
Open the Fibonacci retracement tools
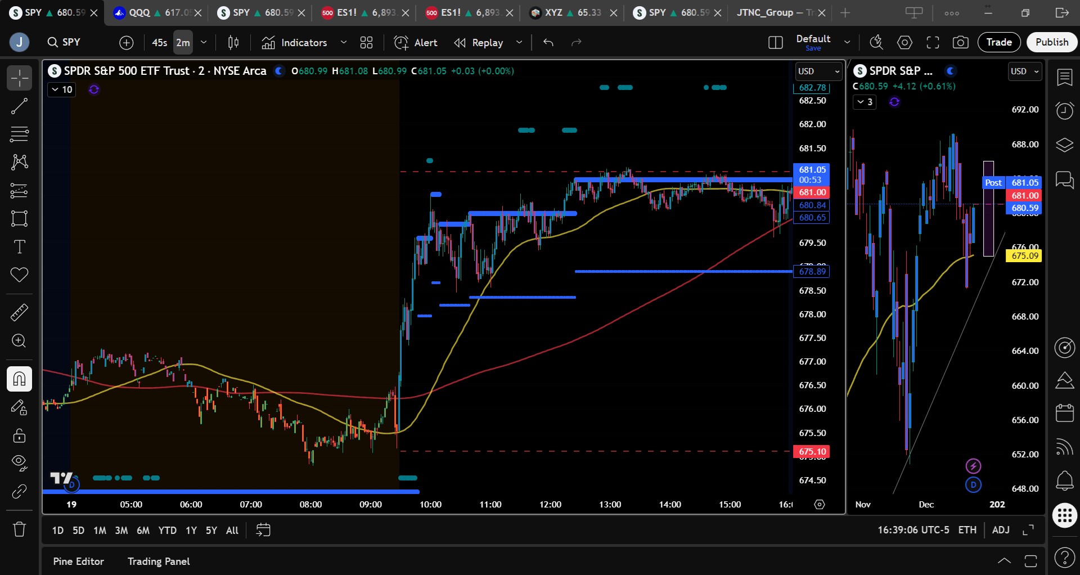click(19, 134)
